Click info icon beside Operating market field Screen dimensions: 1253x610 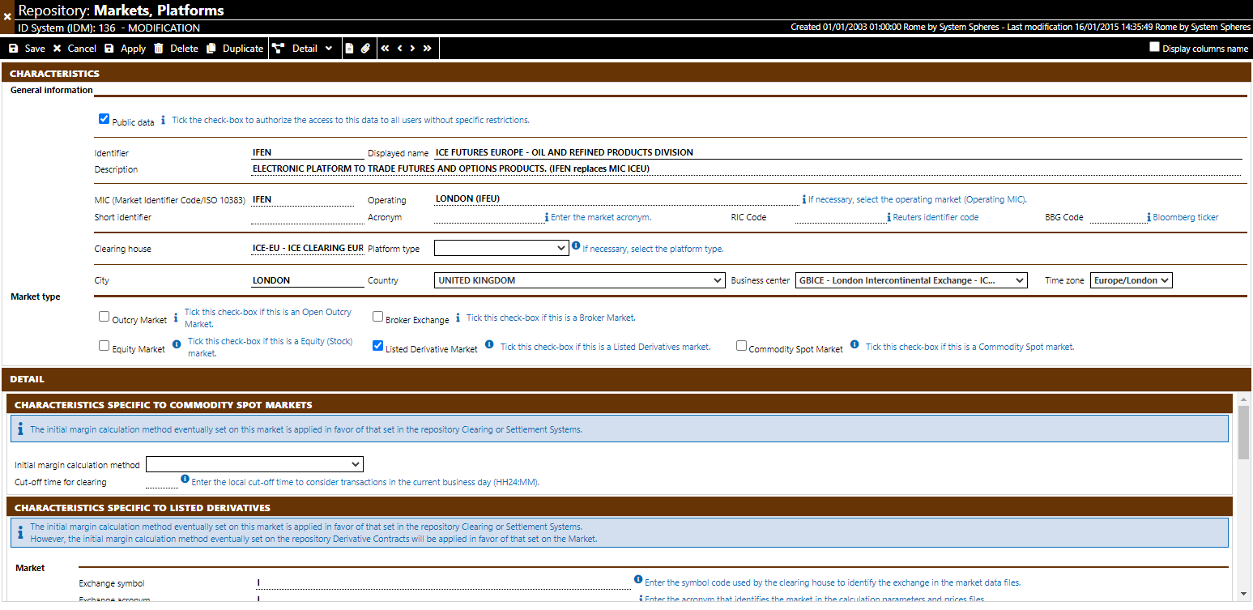(x=803, y=199)
